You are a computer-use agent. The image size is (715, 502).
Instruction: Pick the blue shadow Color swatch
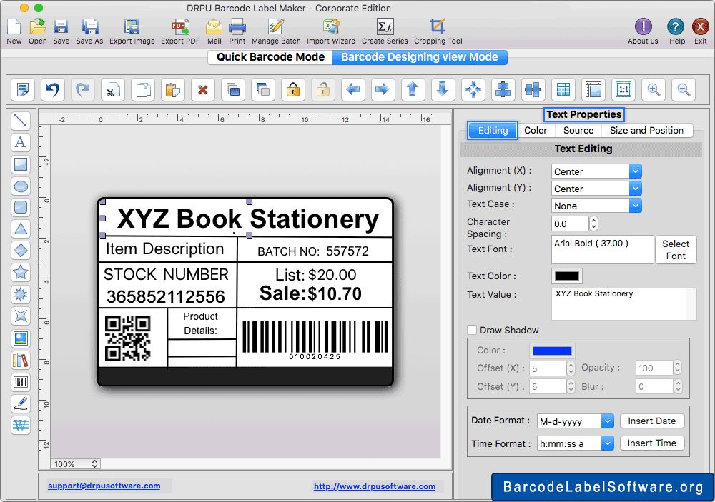tap(552, 351)
